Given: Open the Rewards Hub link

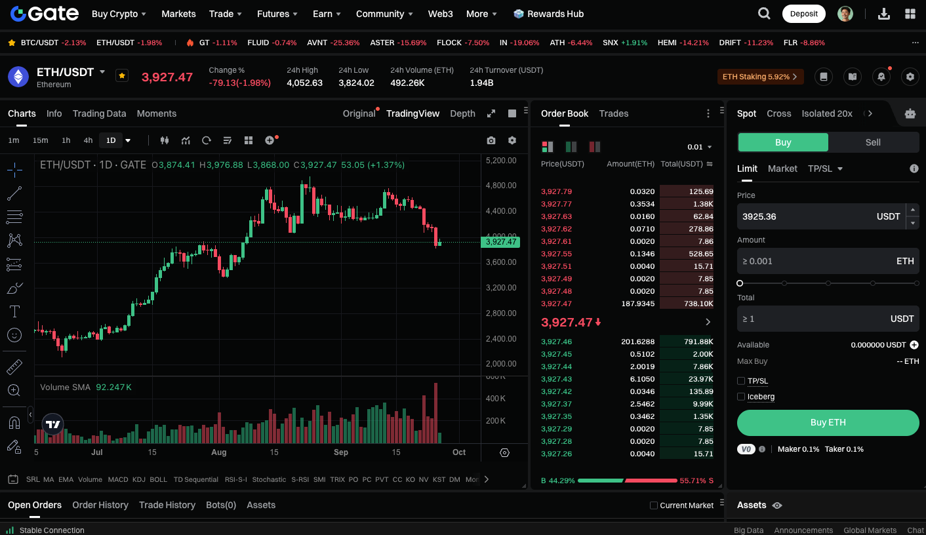Looking at the screenshot, I should [548, 14].
